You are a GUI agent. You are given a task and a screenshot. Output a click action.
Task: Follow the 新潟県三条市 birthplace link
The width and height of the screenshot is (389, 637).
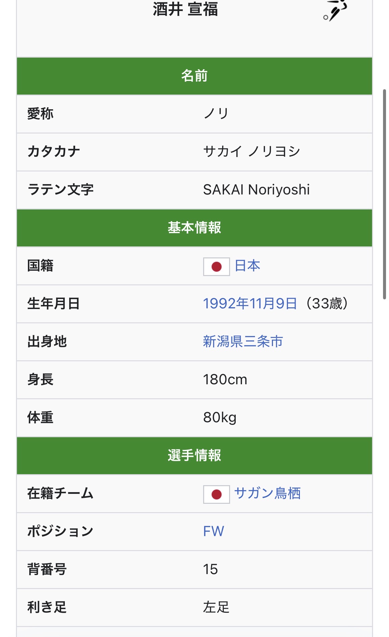point(243,342)
